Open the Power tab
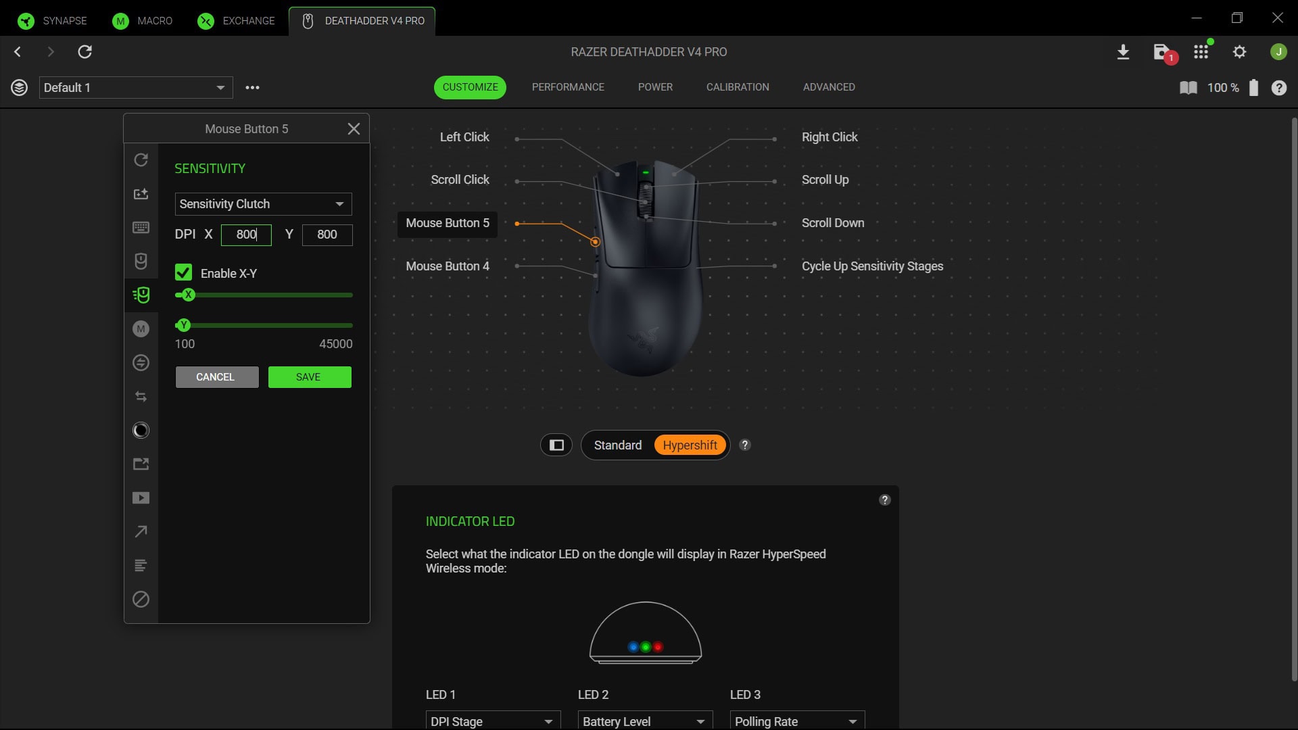Viewport: 1298px width, 730px height. (x=655, y=87)
